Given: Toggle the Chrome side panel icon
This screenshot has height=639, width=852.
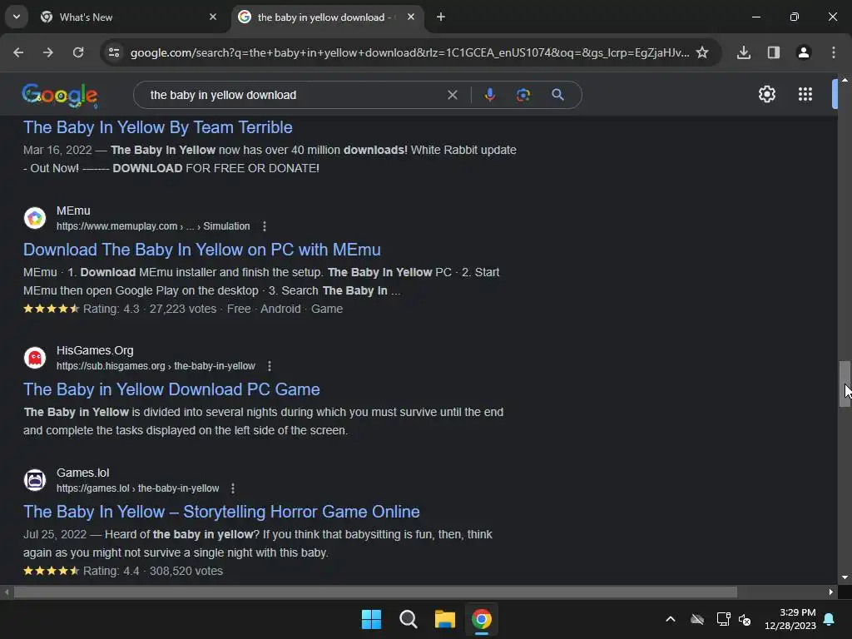Looking at the screenshot, I should coord(774,52).
